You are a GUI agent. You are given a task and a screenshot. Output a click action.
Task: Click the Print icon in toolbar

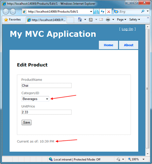click(108, 19)
